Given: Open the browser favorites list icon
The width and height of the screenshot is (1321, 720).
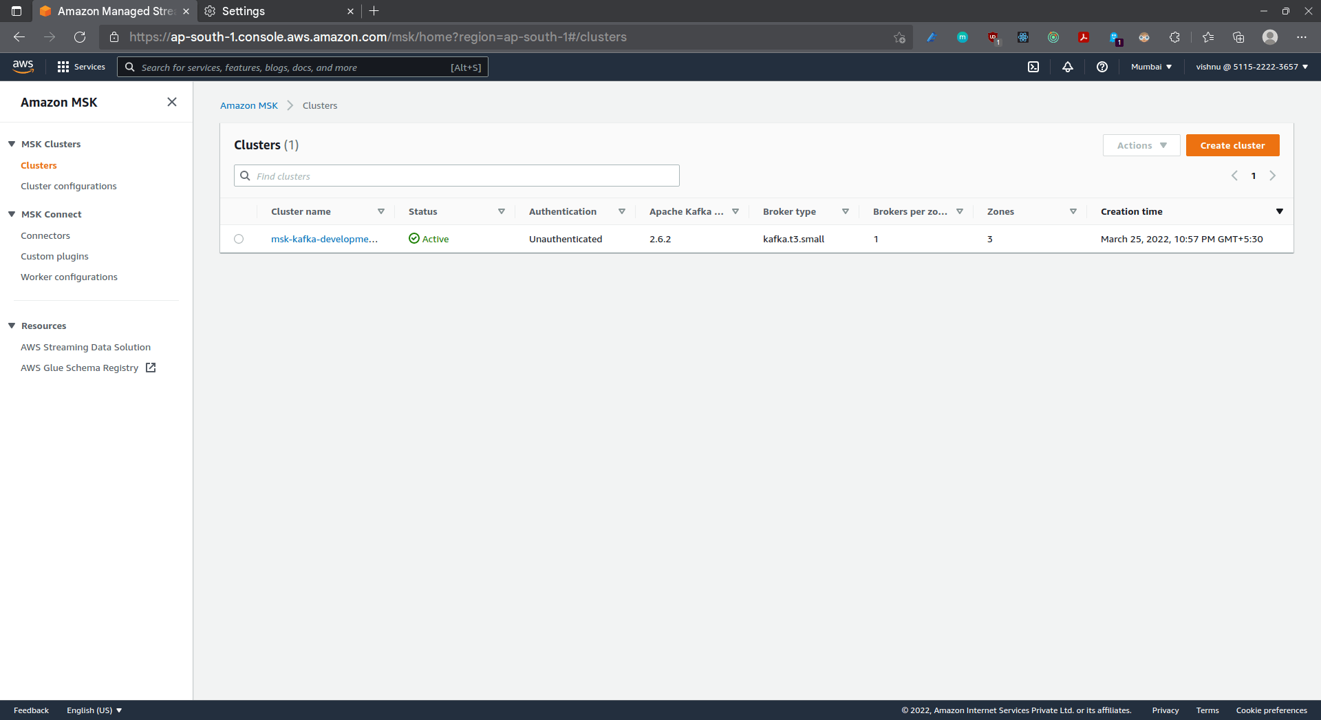Looking at the screenshot, I should pyautogui.click(x=1208, y=37).
